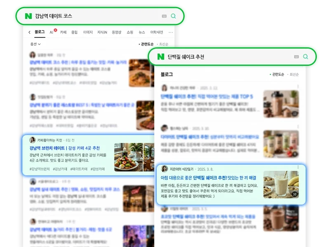Open the shaker bottle thumbnail of top protein result
The width and height of the screenshot is (330, 247).
[x=281, y=104]
